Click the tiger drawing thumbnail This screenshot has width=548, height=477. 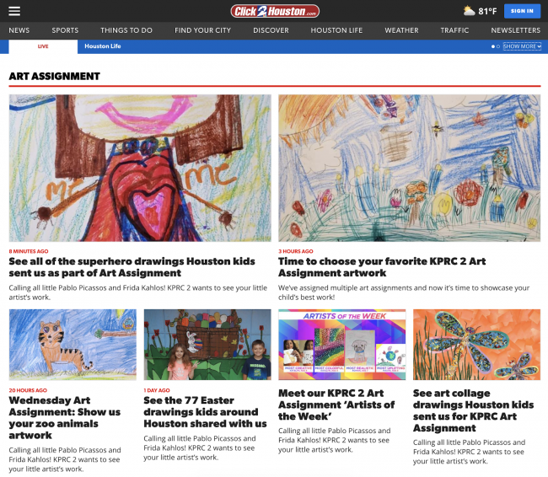[73, 345]
